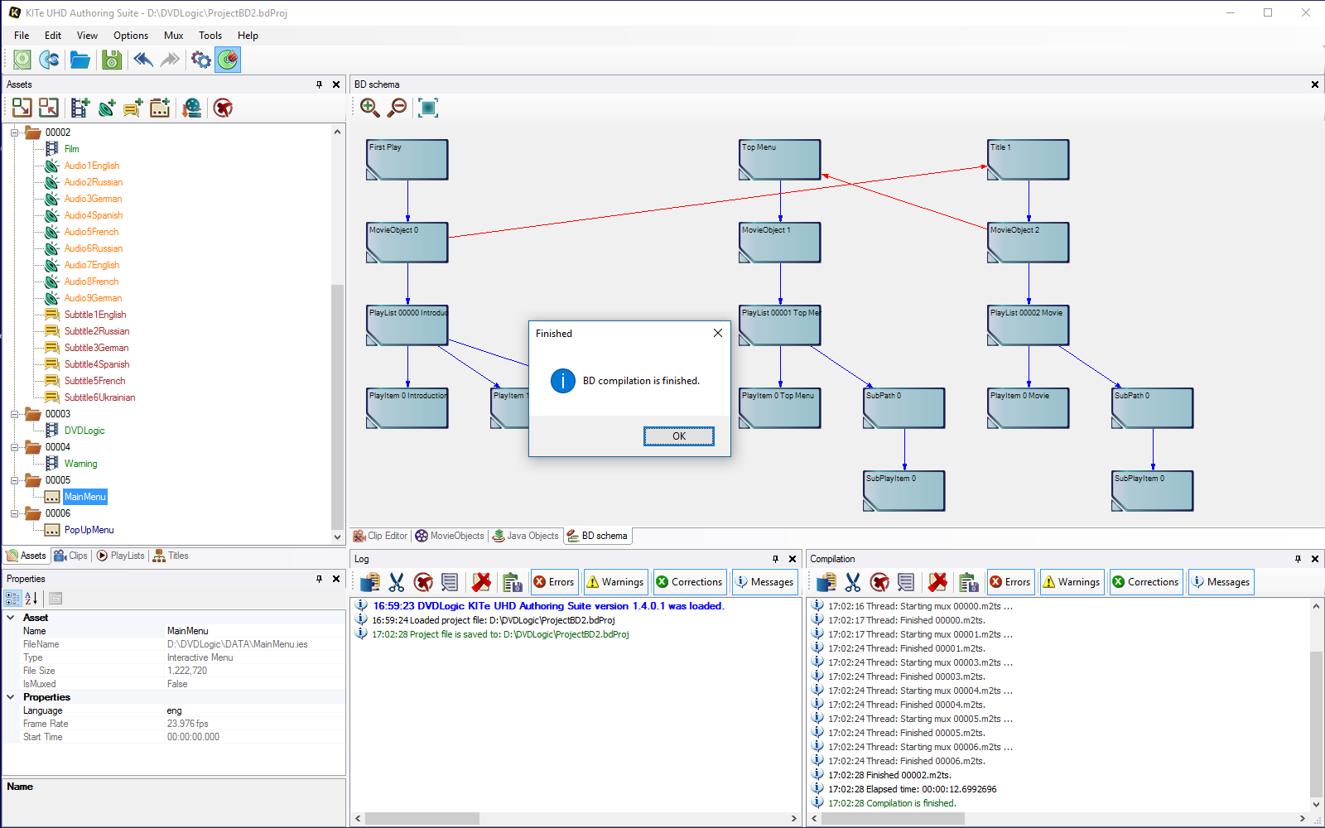Open the Mux menu
Viewport: 1325px width, 828px height.
(x=173, y=36)
